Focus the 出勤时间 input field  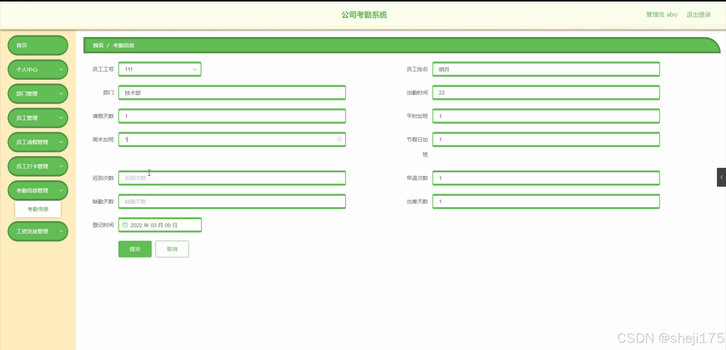[546, 93]
